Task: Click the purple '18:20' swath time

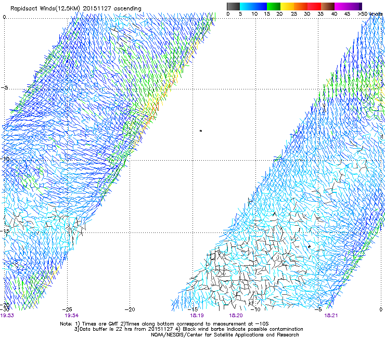Action: coord(236,316)
